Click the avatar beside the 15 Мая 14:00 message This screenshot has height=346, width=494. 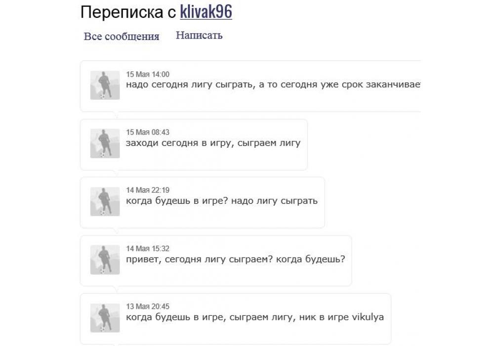click(x=105, y=85)
